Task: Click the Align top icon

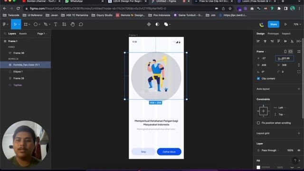Action: (x=279, y=41)
